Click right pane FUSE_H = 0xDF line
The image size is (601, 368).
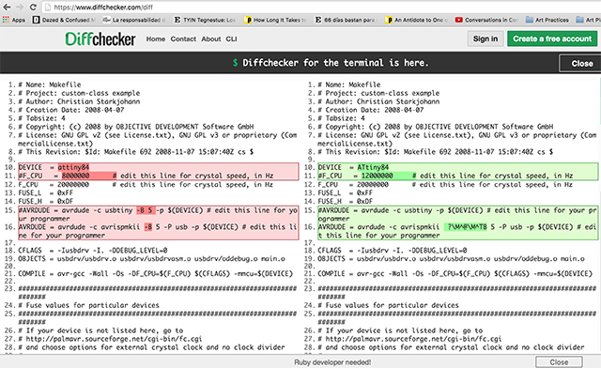click(345, 201)
